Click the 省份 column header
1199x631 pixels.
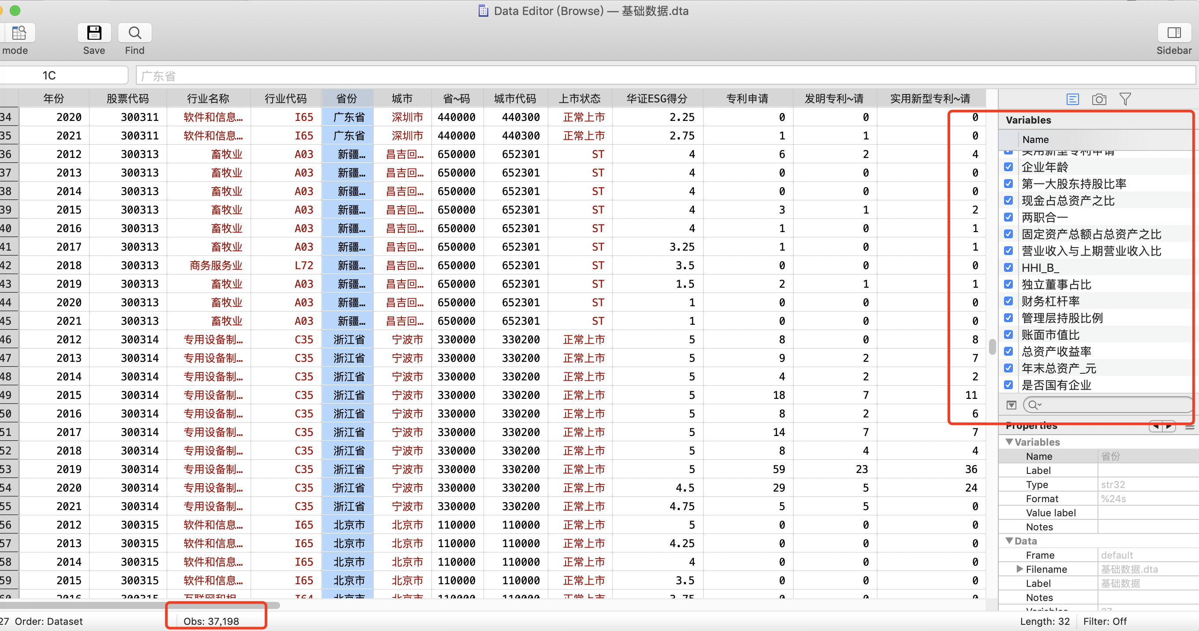pyautogui.click(x=346, y=99)
